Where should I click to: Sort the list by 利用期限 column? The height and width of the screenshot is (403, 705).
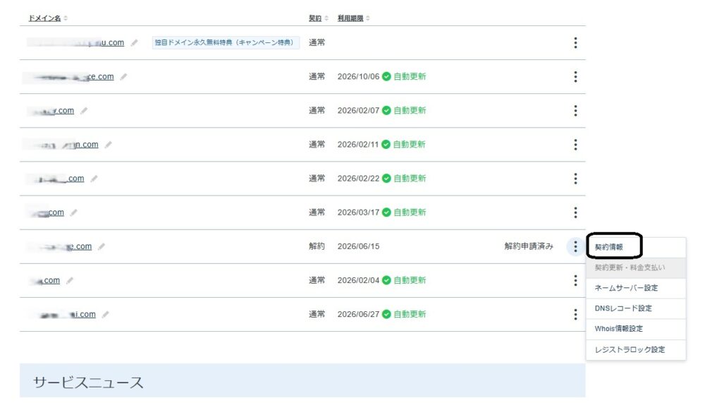[x=354, y=18]
